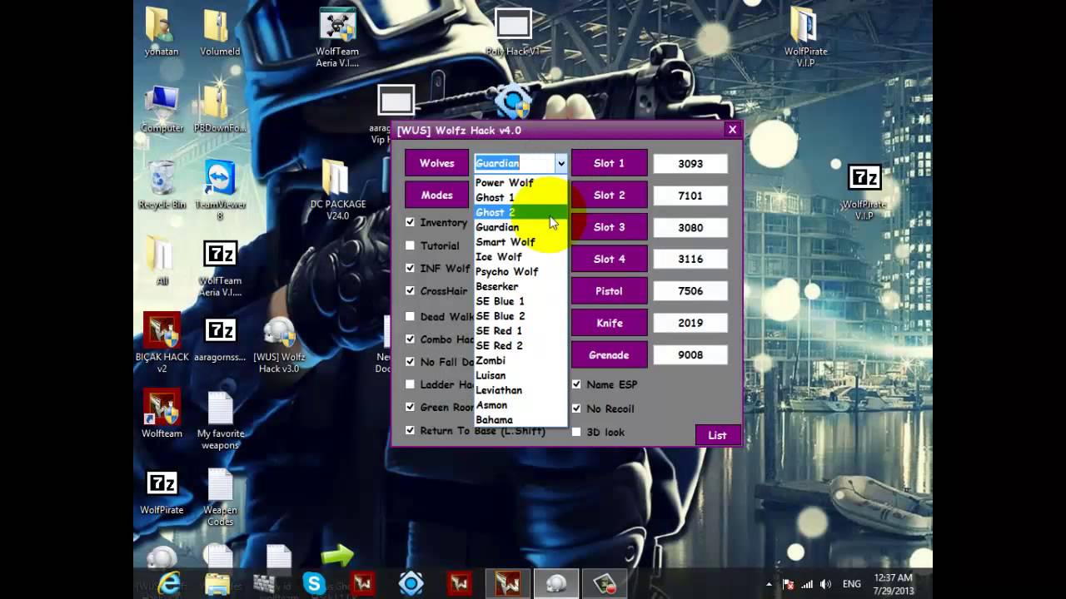Click the List button

[x=717, y=435]
